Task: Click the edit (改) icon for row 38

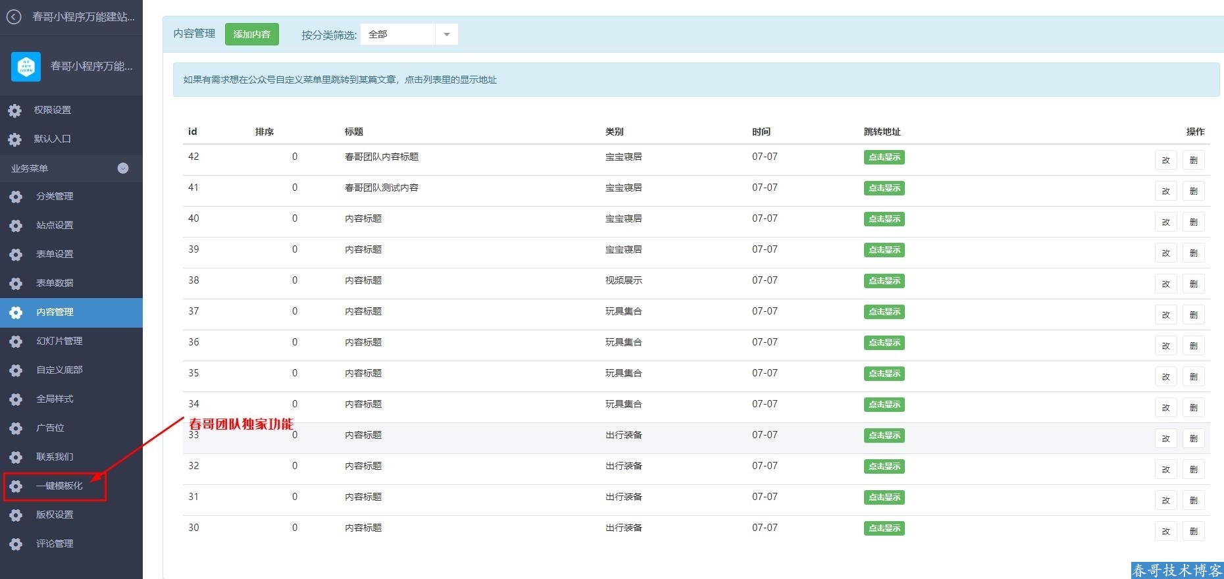Action: (1165, 284)
